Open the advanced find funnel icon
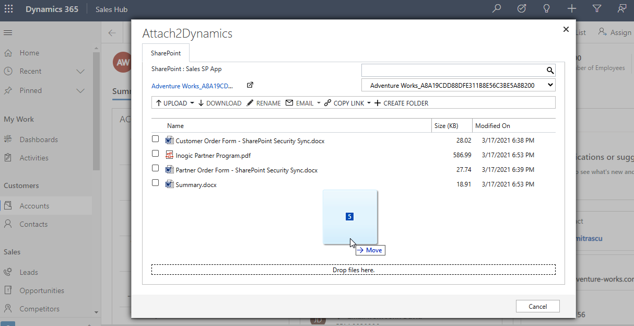The width and height of the screenshot is (634, 326). click(597, 8)
